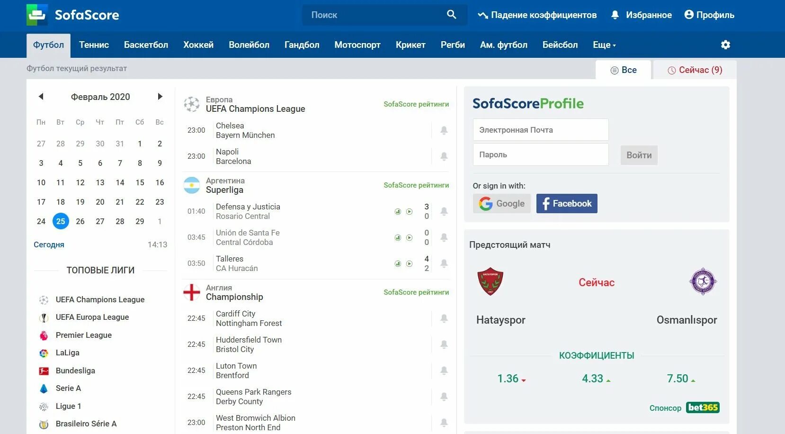Show the Все matches tab

point(623,70)
